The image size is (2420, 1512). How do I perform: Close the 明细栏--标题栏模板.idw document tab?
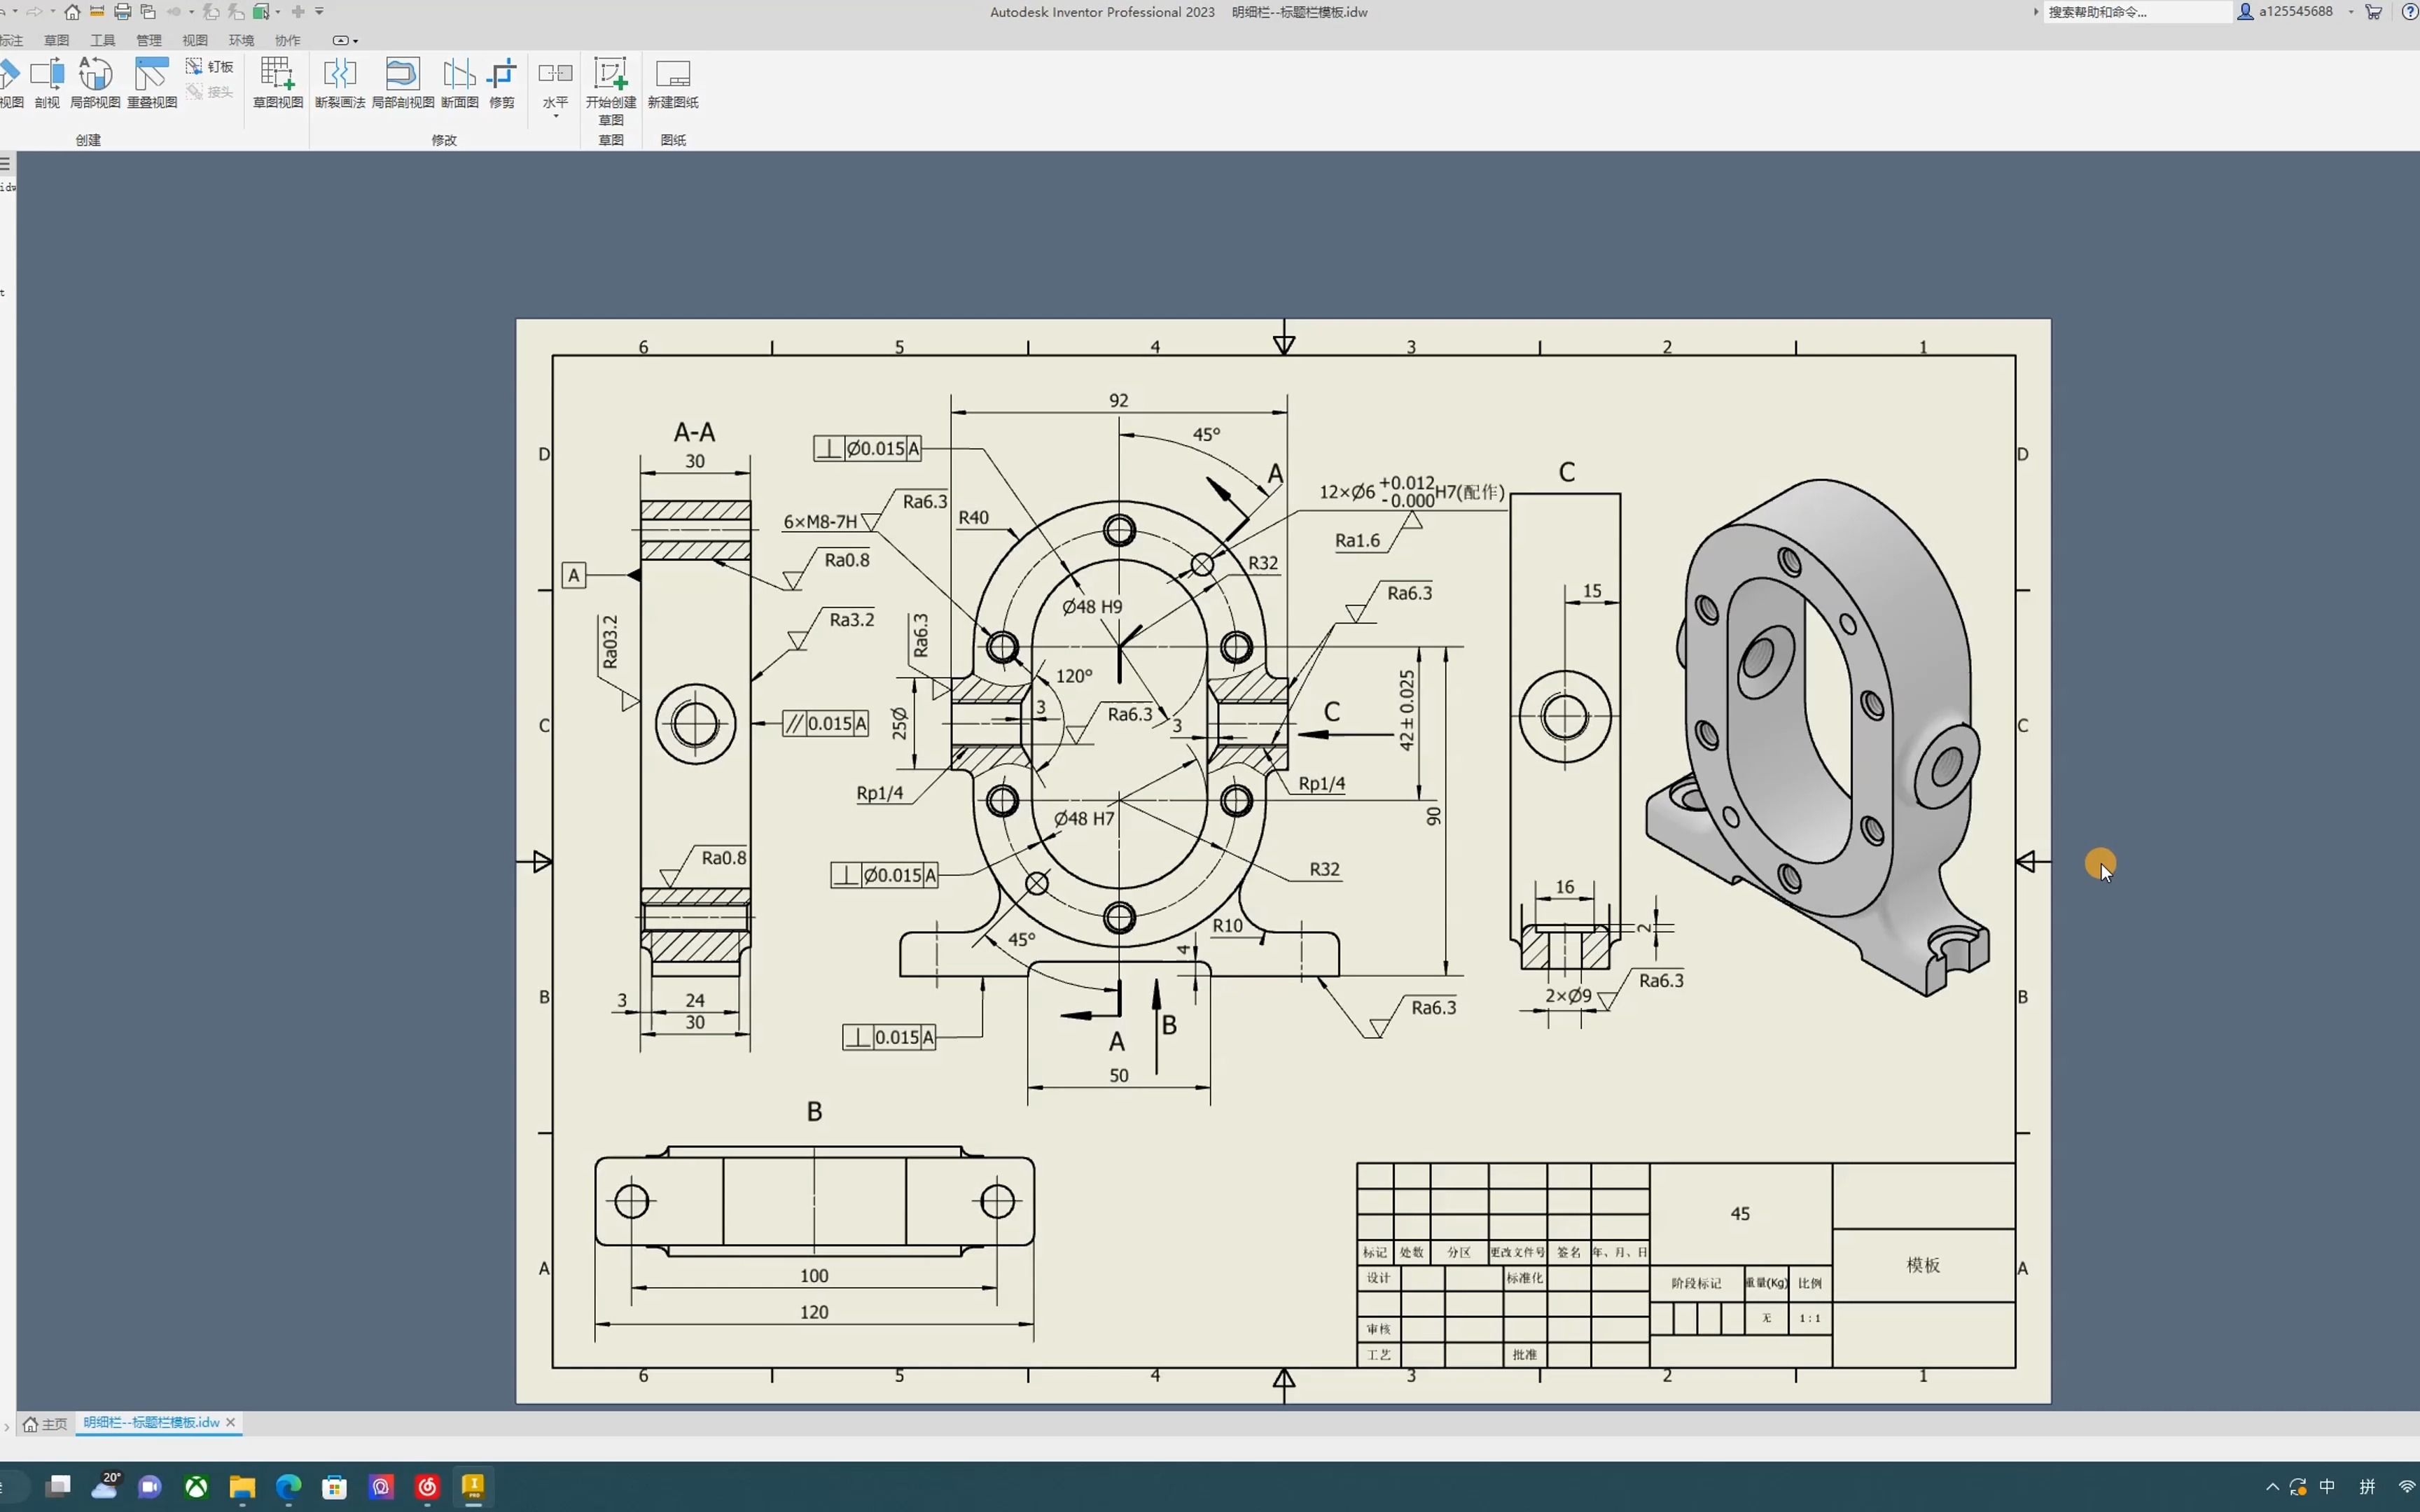[231, 1422]
